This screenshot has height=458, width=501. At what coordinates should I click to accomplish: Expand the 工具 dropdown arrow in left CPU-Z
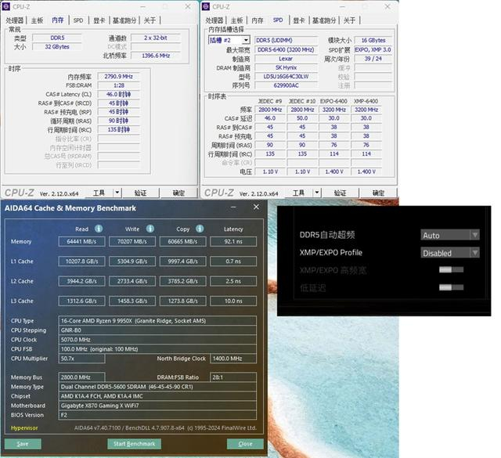(117, 193)
